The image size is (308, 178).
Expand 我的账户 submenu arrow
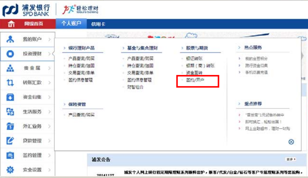49,39
